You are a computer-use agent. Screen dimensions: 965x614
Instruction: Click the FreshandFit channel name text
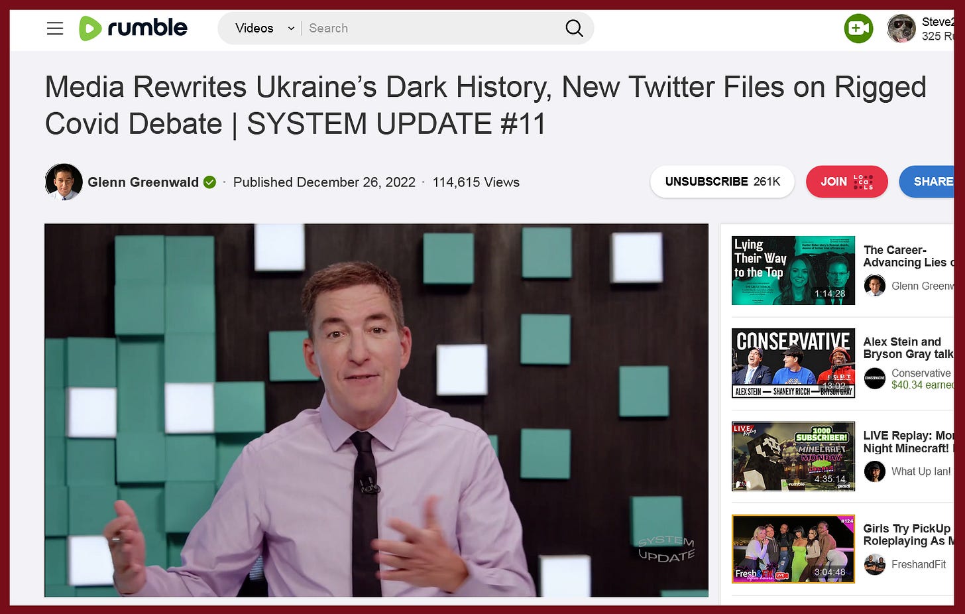(x=919, y=564)
